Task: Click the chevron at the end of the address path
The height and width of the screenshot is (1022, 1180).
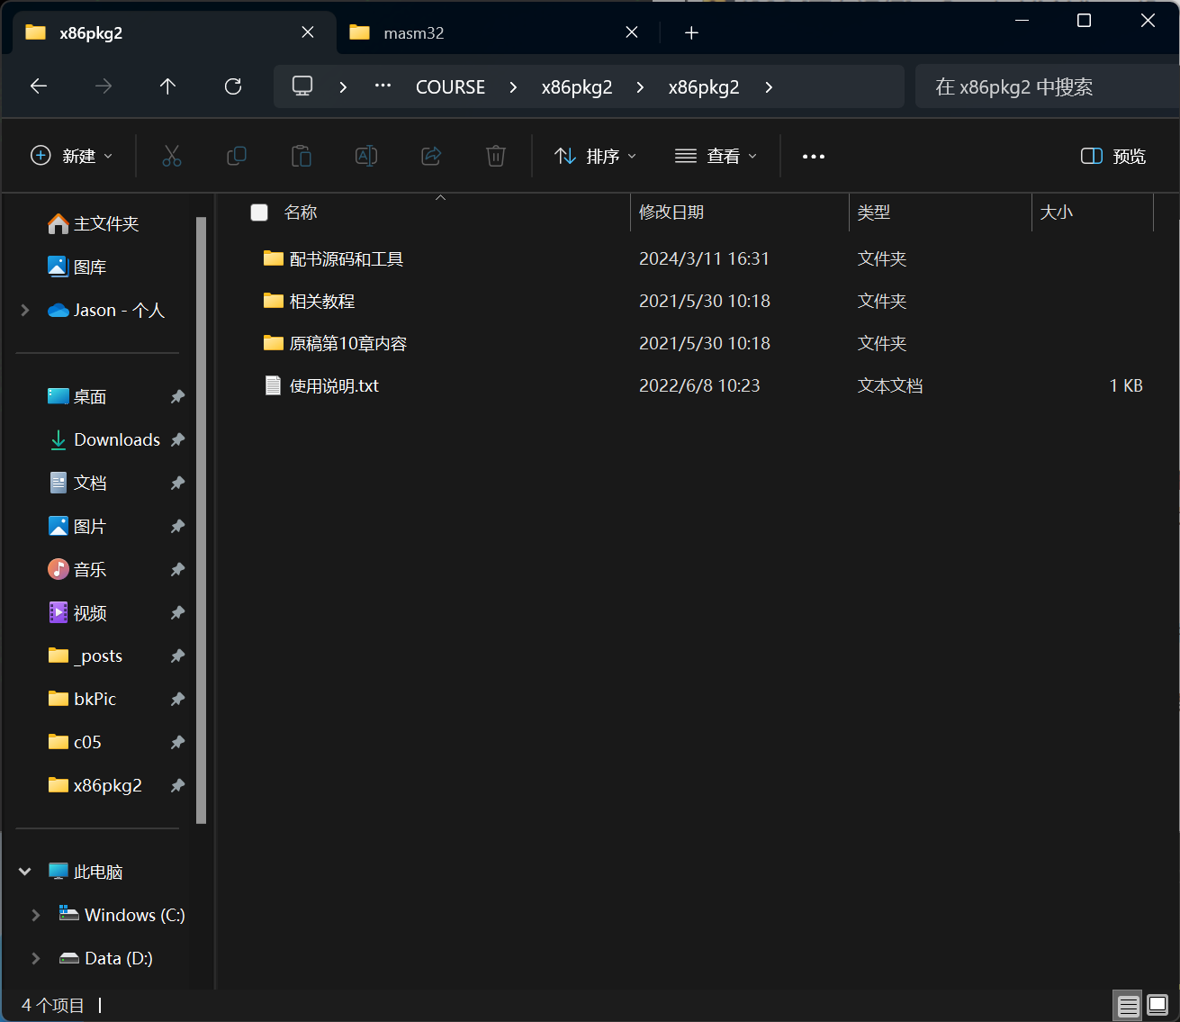Action: (x=769, y=86)
